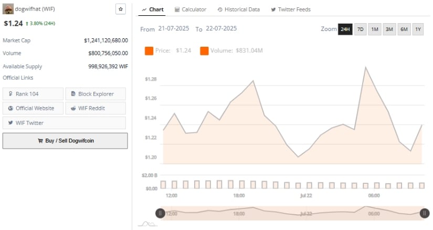Star dogwifhat as a favorite
The image size is (433, 230).
tap(121, 9)
